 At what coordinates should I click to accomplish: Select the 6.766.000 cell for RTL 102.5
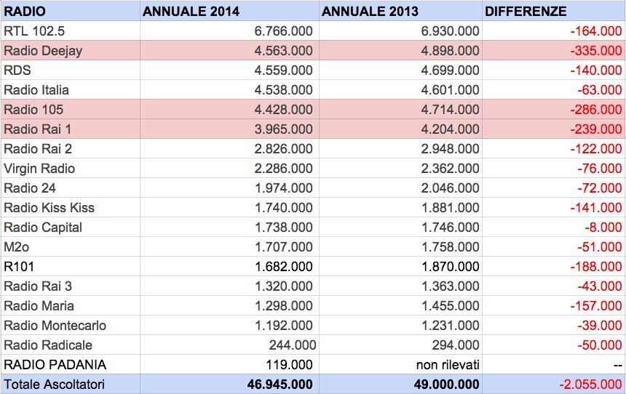coord(283,31)
